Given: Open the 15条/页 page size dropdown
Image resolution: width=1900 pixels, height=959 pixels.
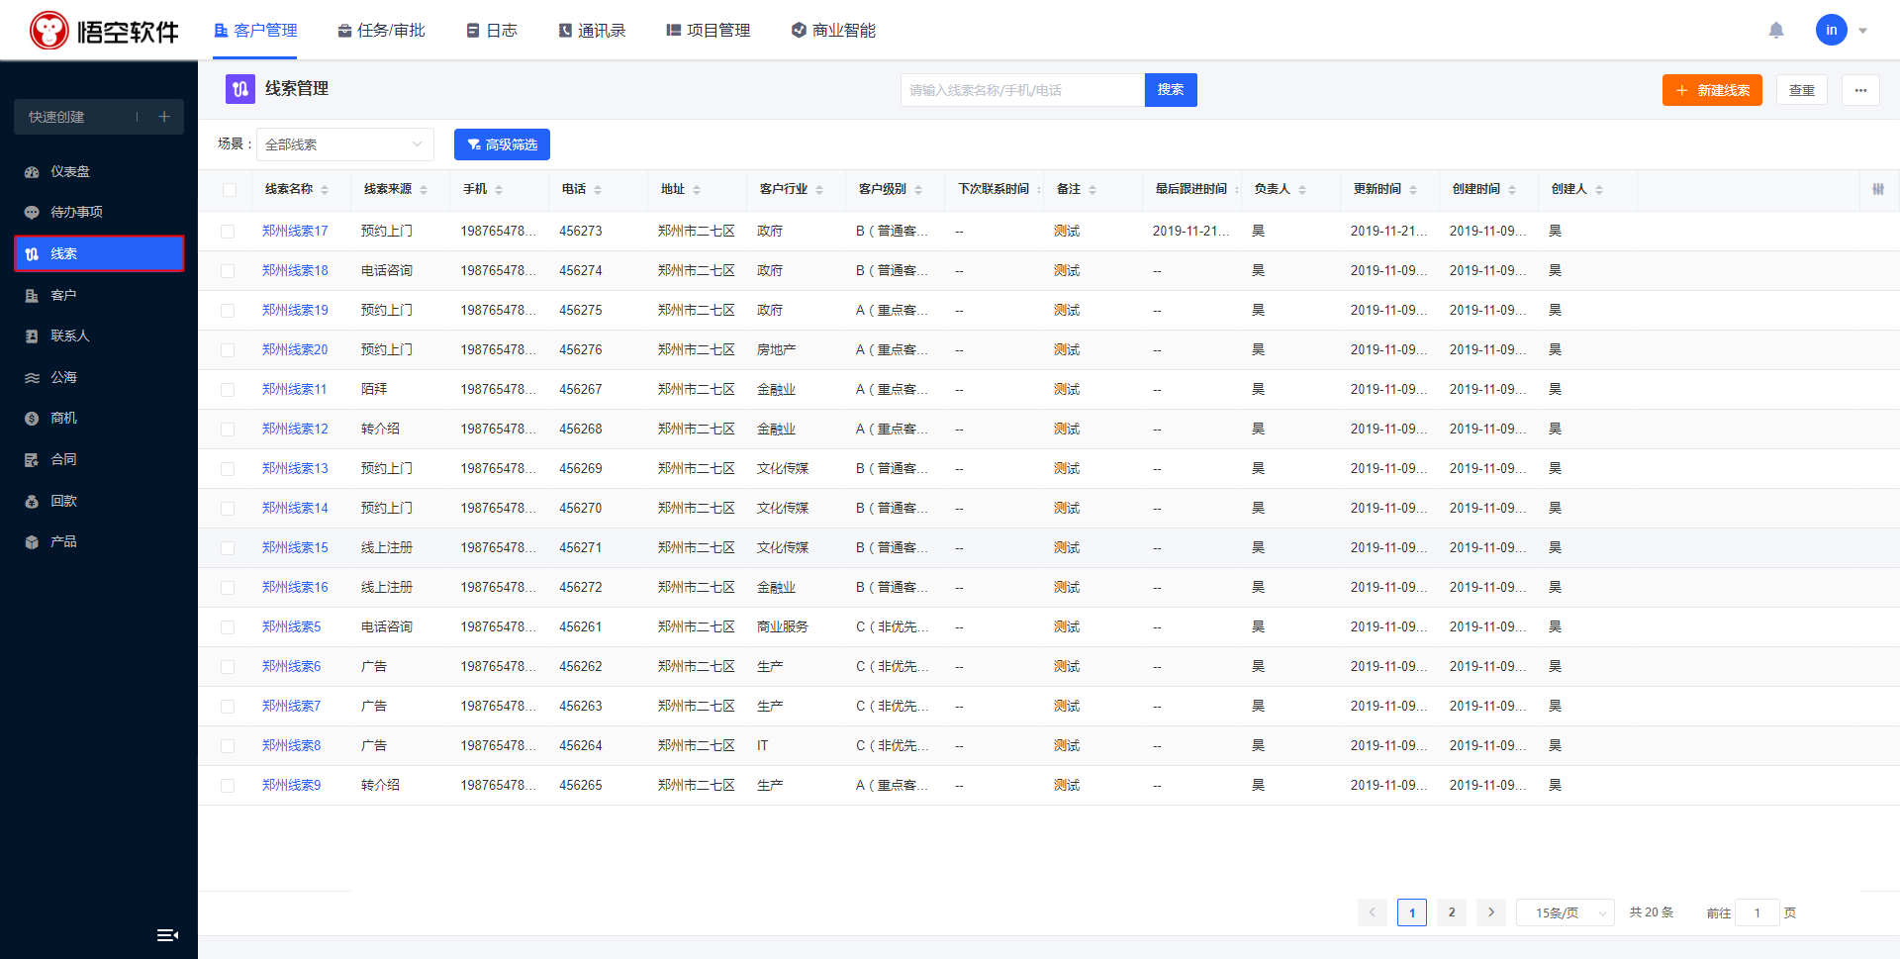Looking at the screenshot, I should pos(1565,912).
